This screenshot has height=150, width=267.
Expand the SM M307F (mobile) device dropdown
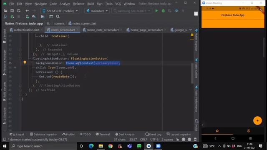(60, 11)
